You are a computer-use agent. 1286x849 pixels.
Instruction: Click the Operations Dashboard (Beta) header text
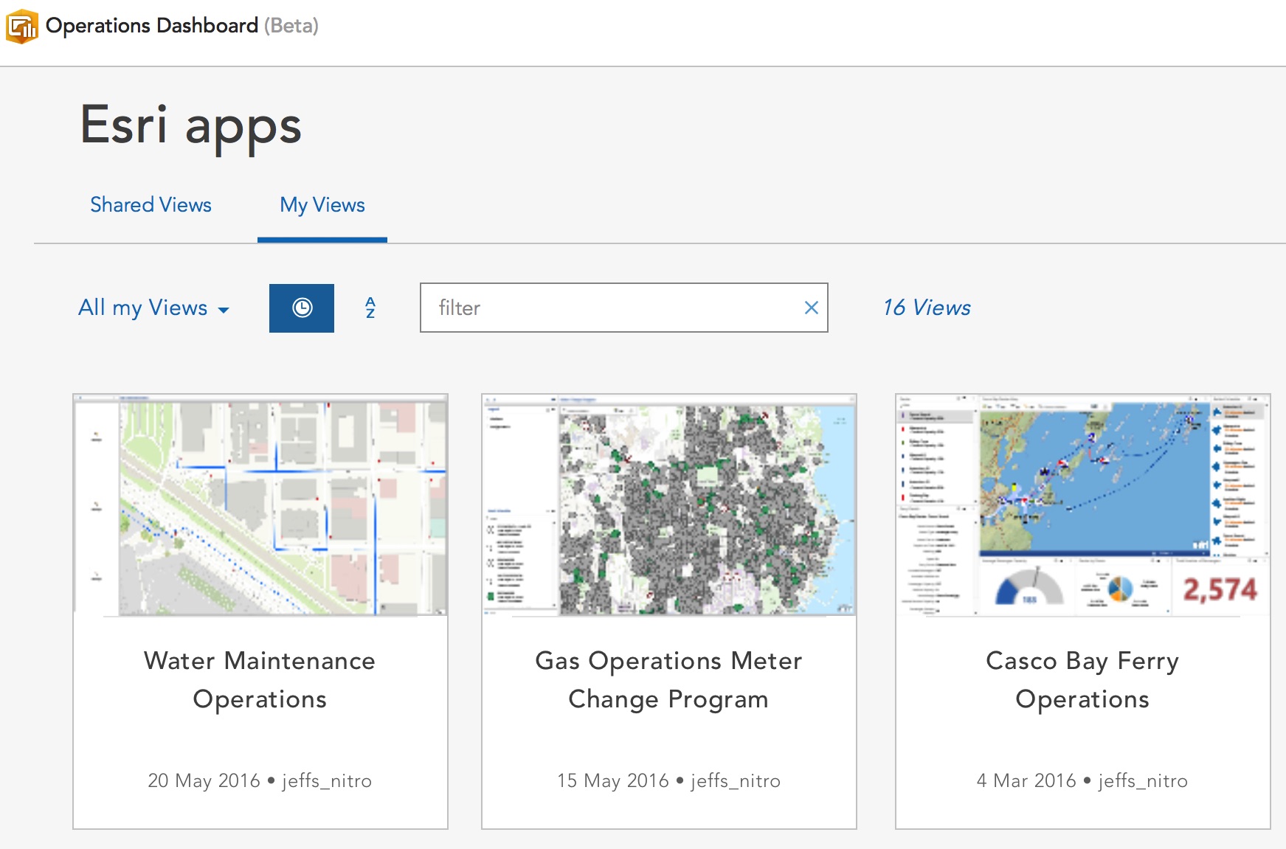tap(182, 26)
